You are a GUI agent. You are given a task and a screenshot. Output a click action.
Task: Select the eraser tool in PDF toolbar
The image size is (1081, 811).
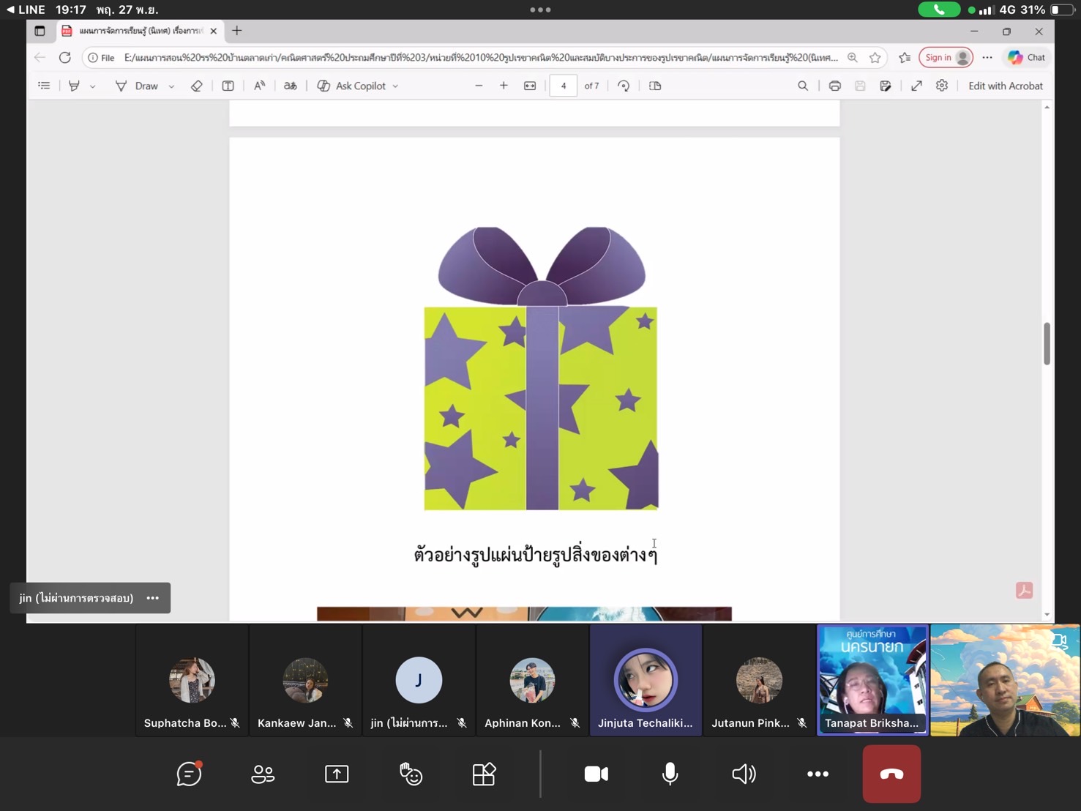tap(196, 86)
